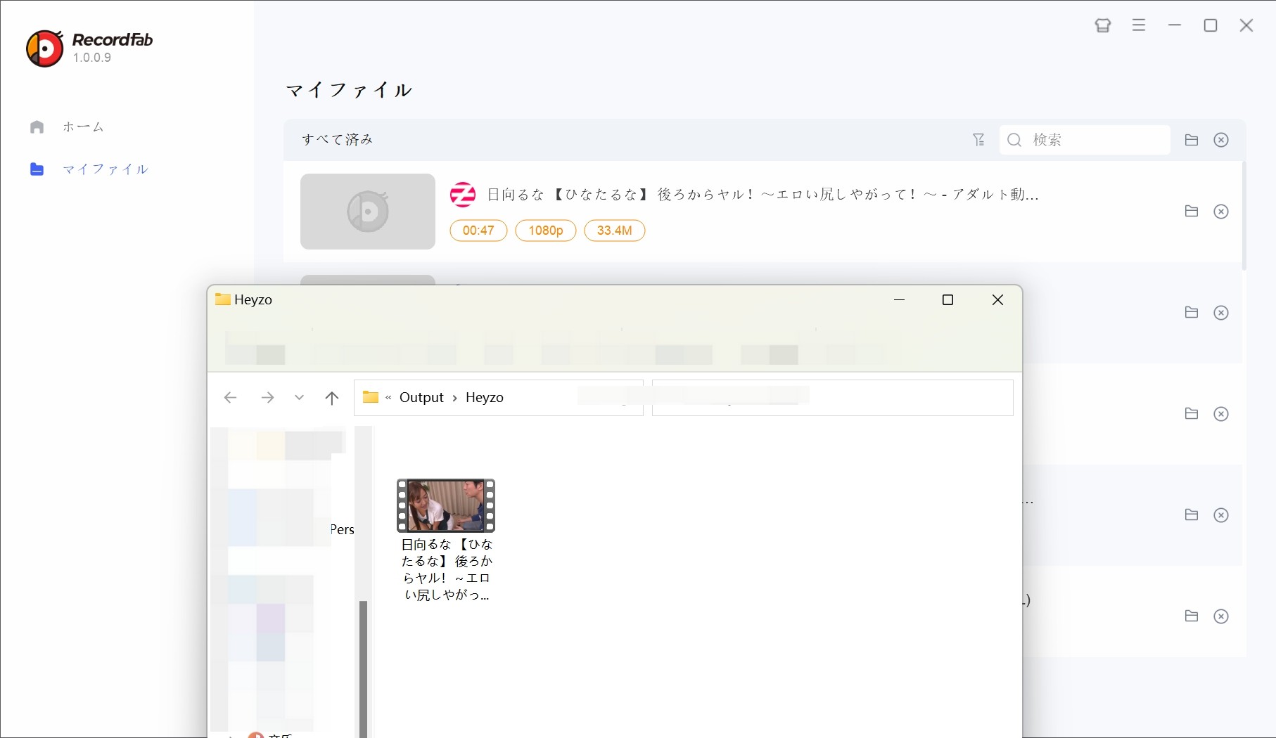
Task: Click the home icon beside ホーム
Action: pyautogui.click(x=37, y=127)
